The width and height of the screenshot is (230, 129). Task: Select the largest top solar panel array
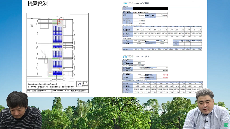(57, 34)
